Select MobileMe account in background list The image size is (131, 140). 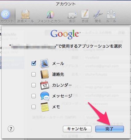pyautogui.click(x=8, y=36)
